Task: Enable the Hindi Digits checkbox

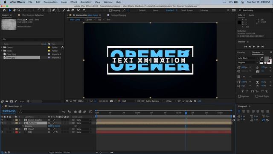Action: (257, 96)
